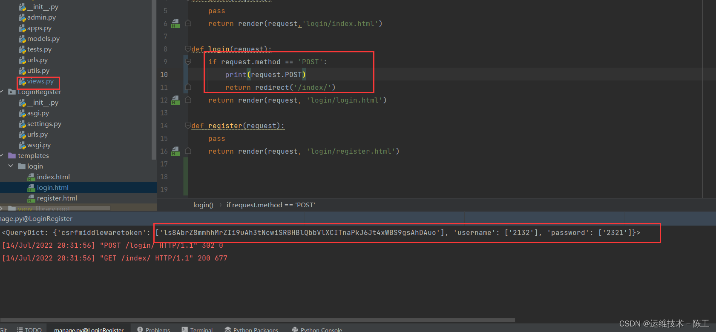This screenshot has width=716, height=332.
Task: Click the project tree vertical scrollbar
Action: 154,80
